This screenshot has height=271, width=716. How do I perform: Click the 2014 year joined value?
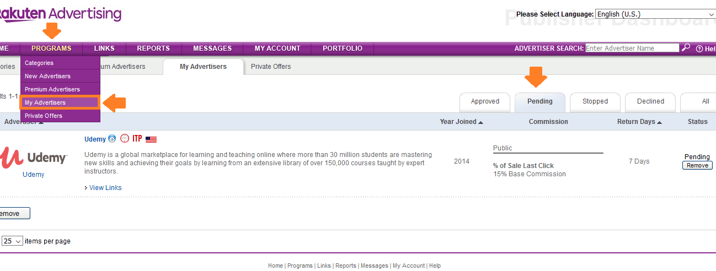pos(462,161)
